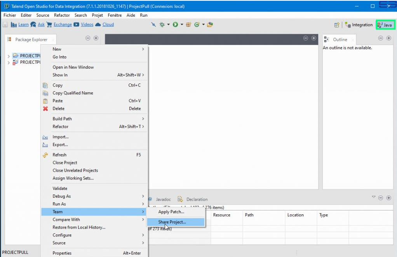Click the New Java Package icon
Viewport: 397px width, 257px height.
(188, 24)
